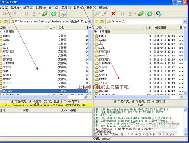Sort left pane by 大小 column header
The width and height of the screenshot is (189, 143).
coord(52,27)
